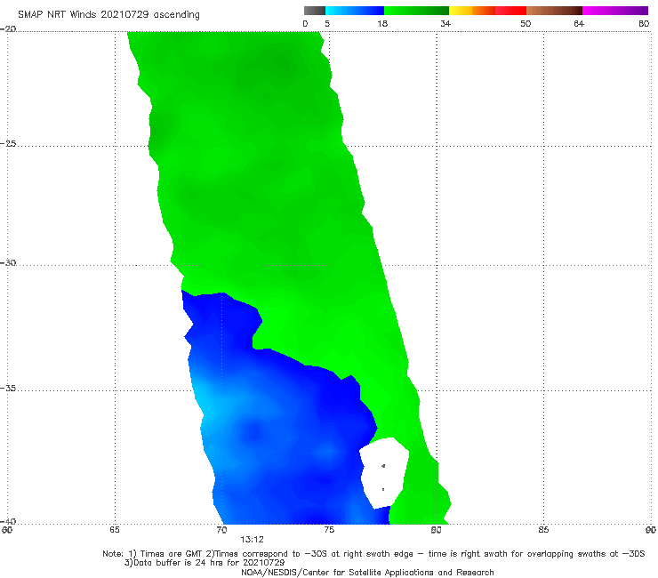Click the latitude label '-35'
The height and width of the screenshot is (578, 658).
click(x=8, y=389)
